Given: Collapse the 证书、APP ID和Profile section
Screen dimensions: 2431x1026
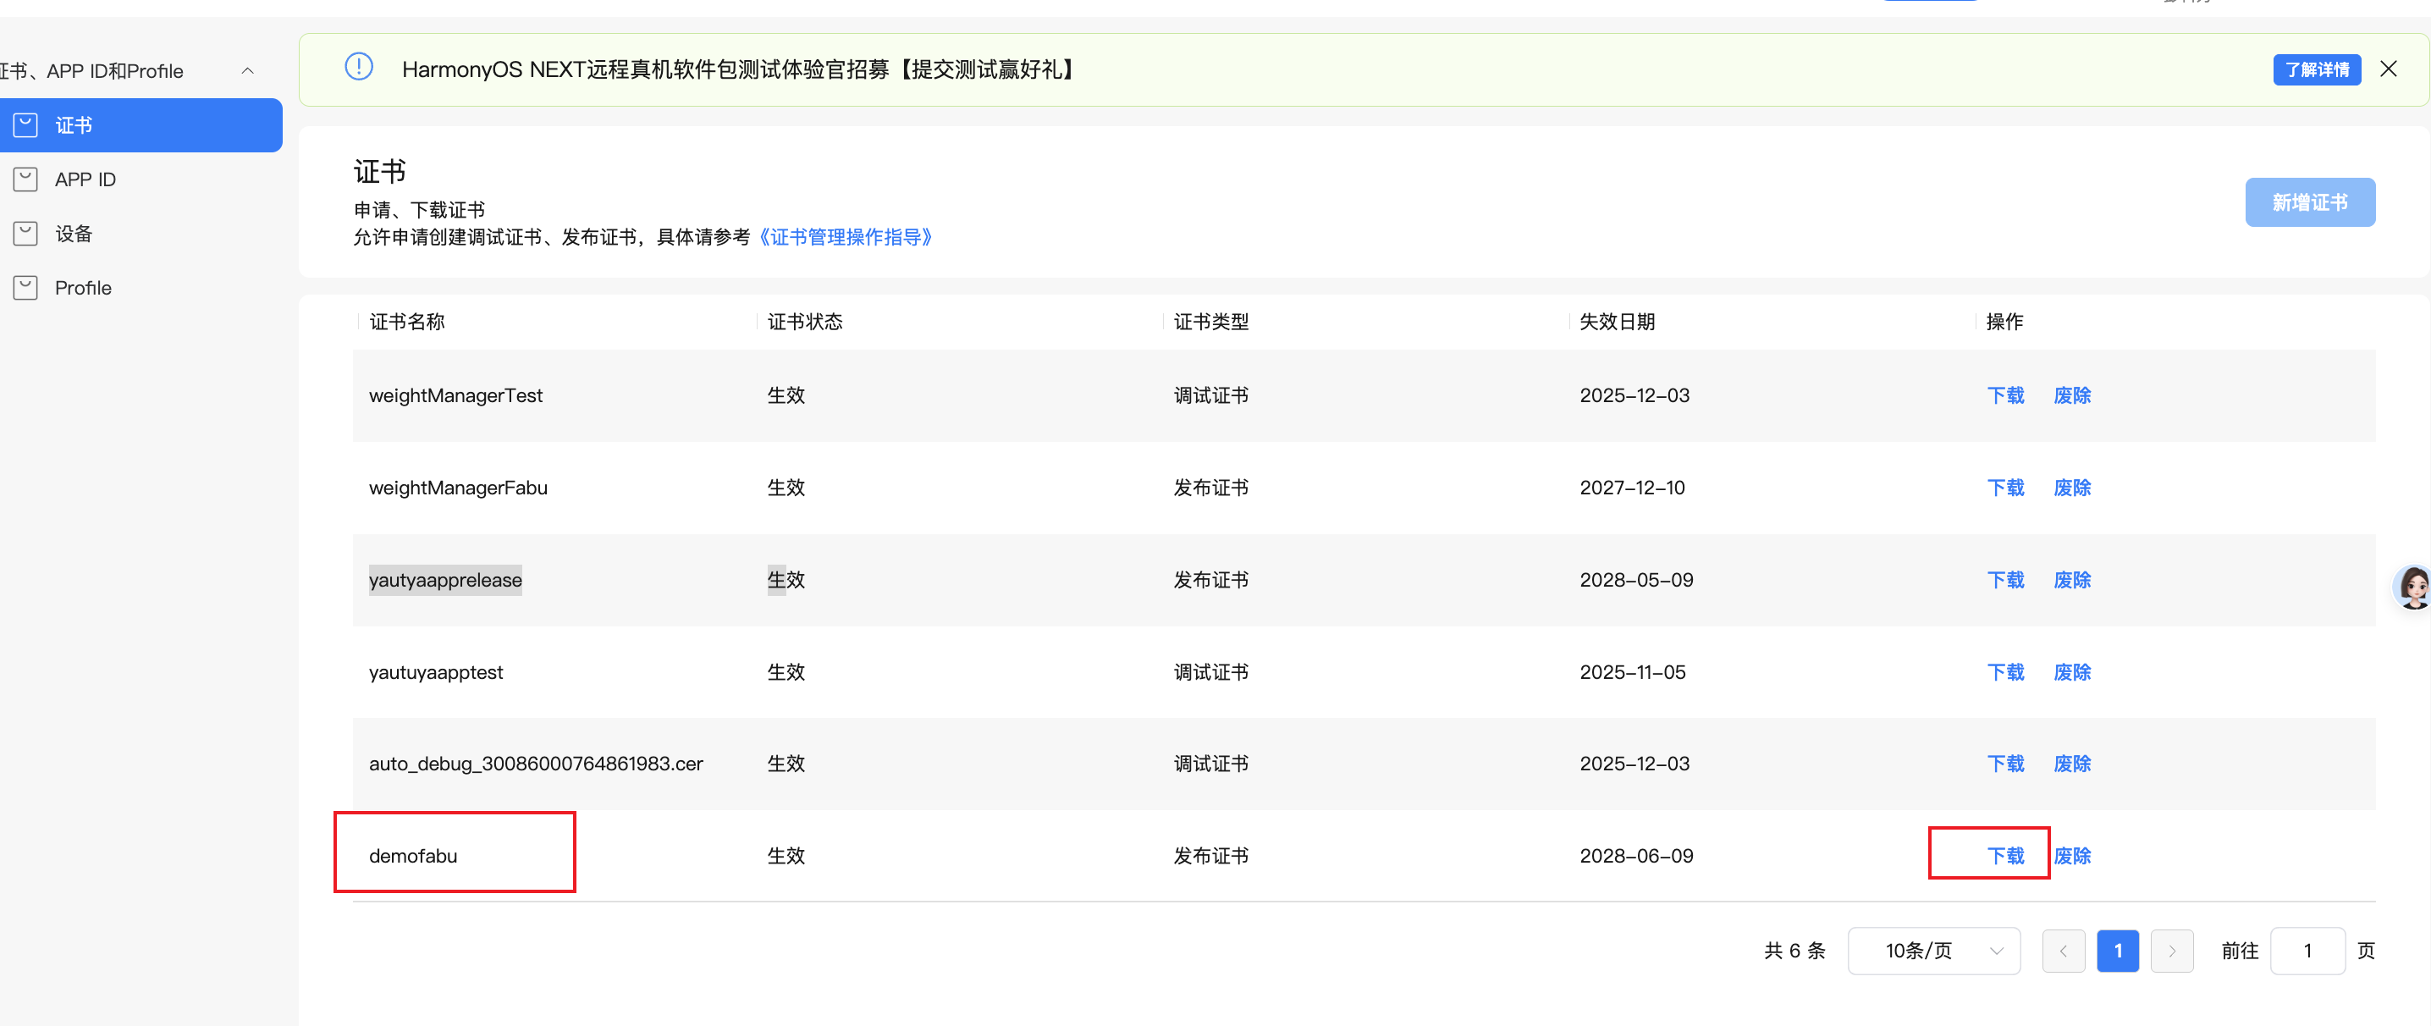Looking at the screenshot, I should (x=247, y=71).
